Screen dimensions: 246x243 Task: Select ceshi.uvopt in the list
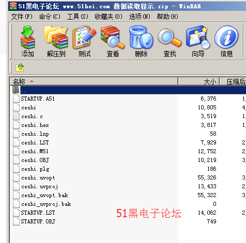[x=38, y=177]
